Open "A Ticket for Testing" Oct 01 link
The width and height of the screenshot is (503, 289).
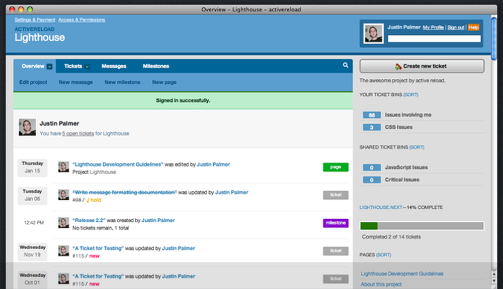click(98, 276)
